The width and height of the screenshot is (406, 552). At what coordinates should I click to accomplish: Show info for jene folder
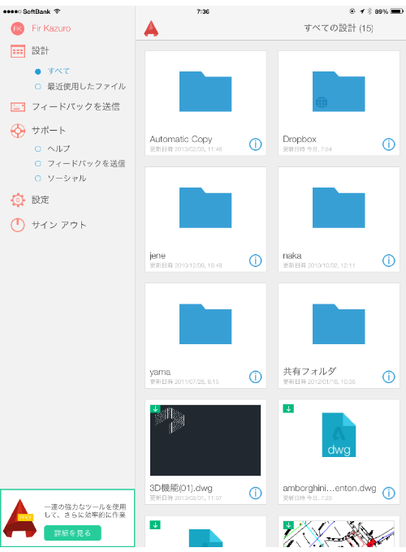pyautogui.click(x=255, y=261)
